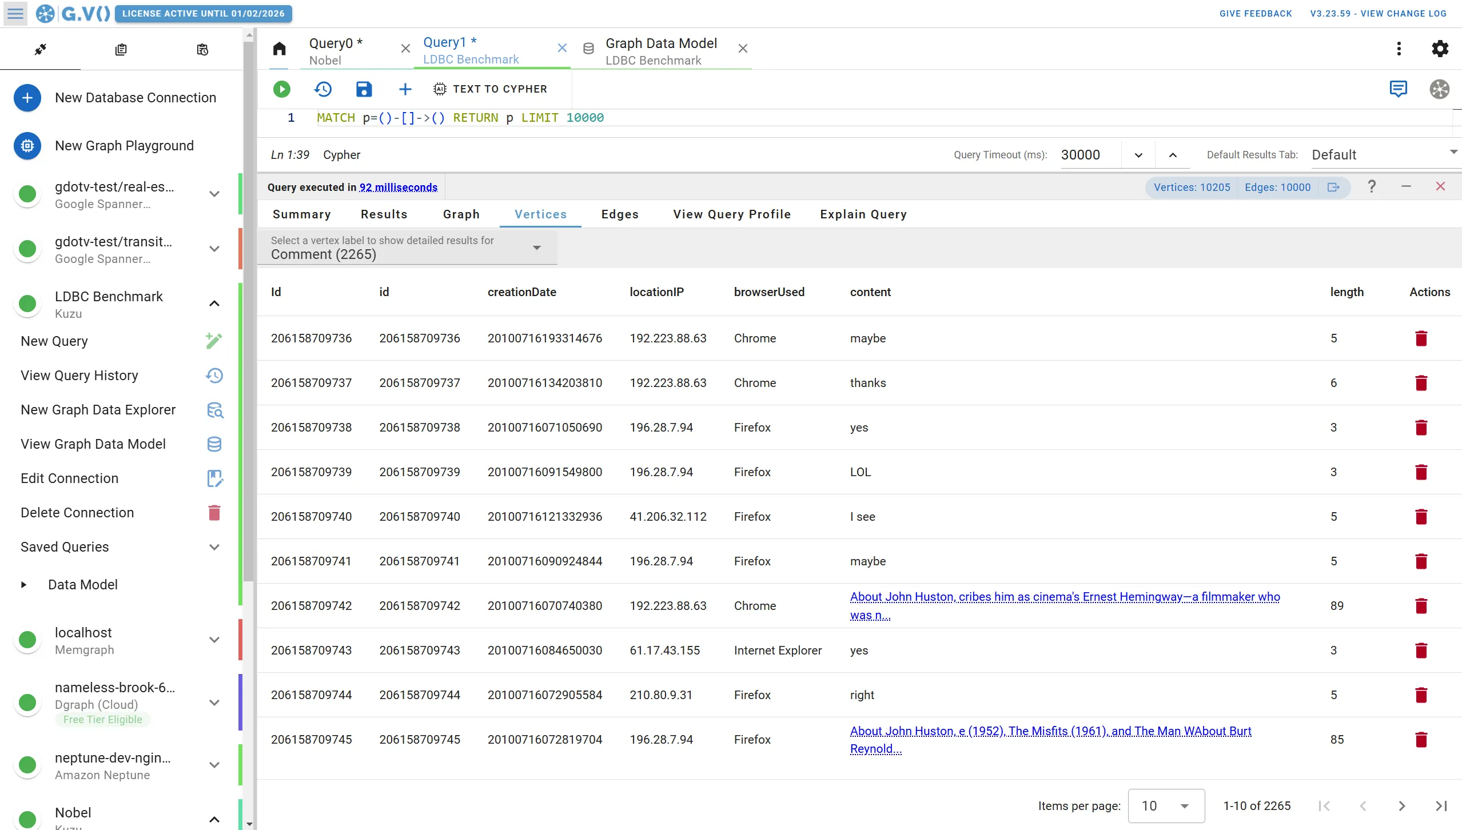Expand the Saved Queries section
Image resolution: width=1462 pixels, height=830 pixels.
(214, 547)
